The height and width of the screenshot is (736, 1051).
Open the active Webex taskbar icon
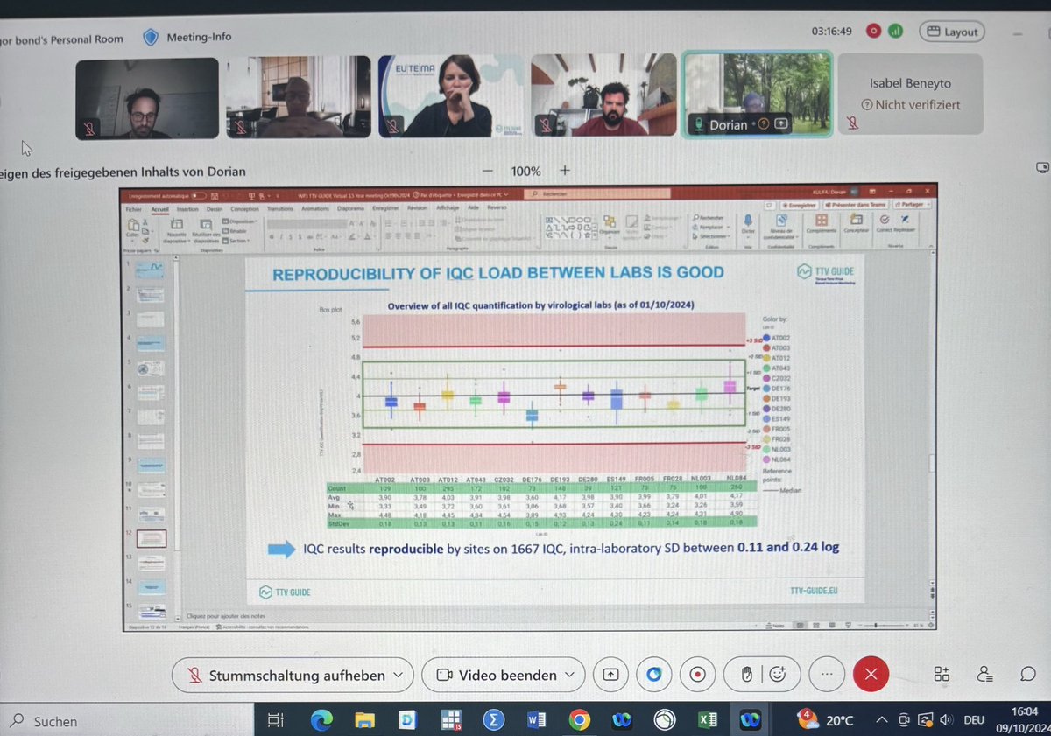click(x=751, y=720)
